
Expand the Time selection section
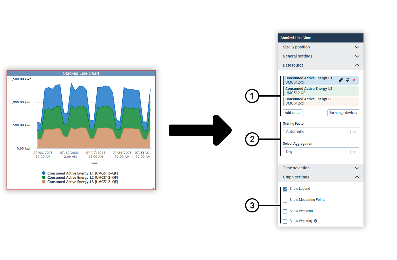(x=357, y=168)
